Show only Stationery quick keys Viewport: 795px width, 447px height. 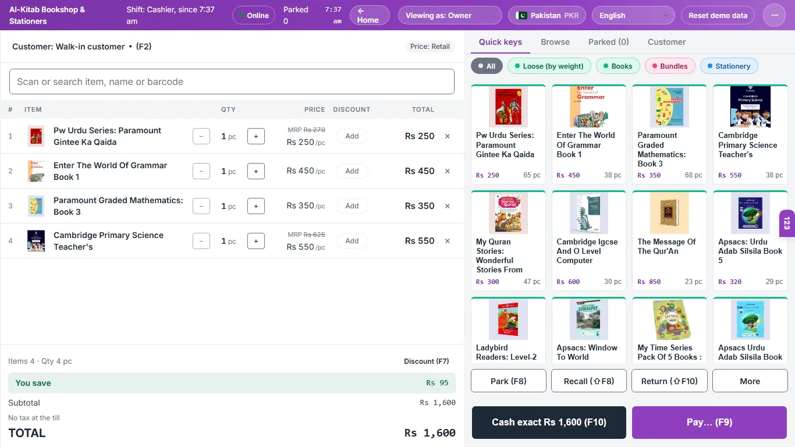point(729,66)
